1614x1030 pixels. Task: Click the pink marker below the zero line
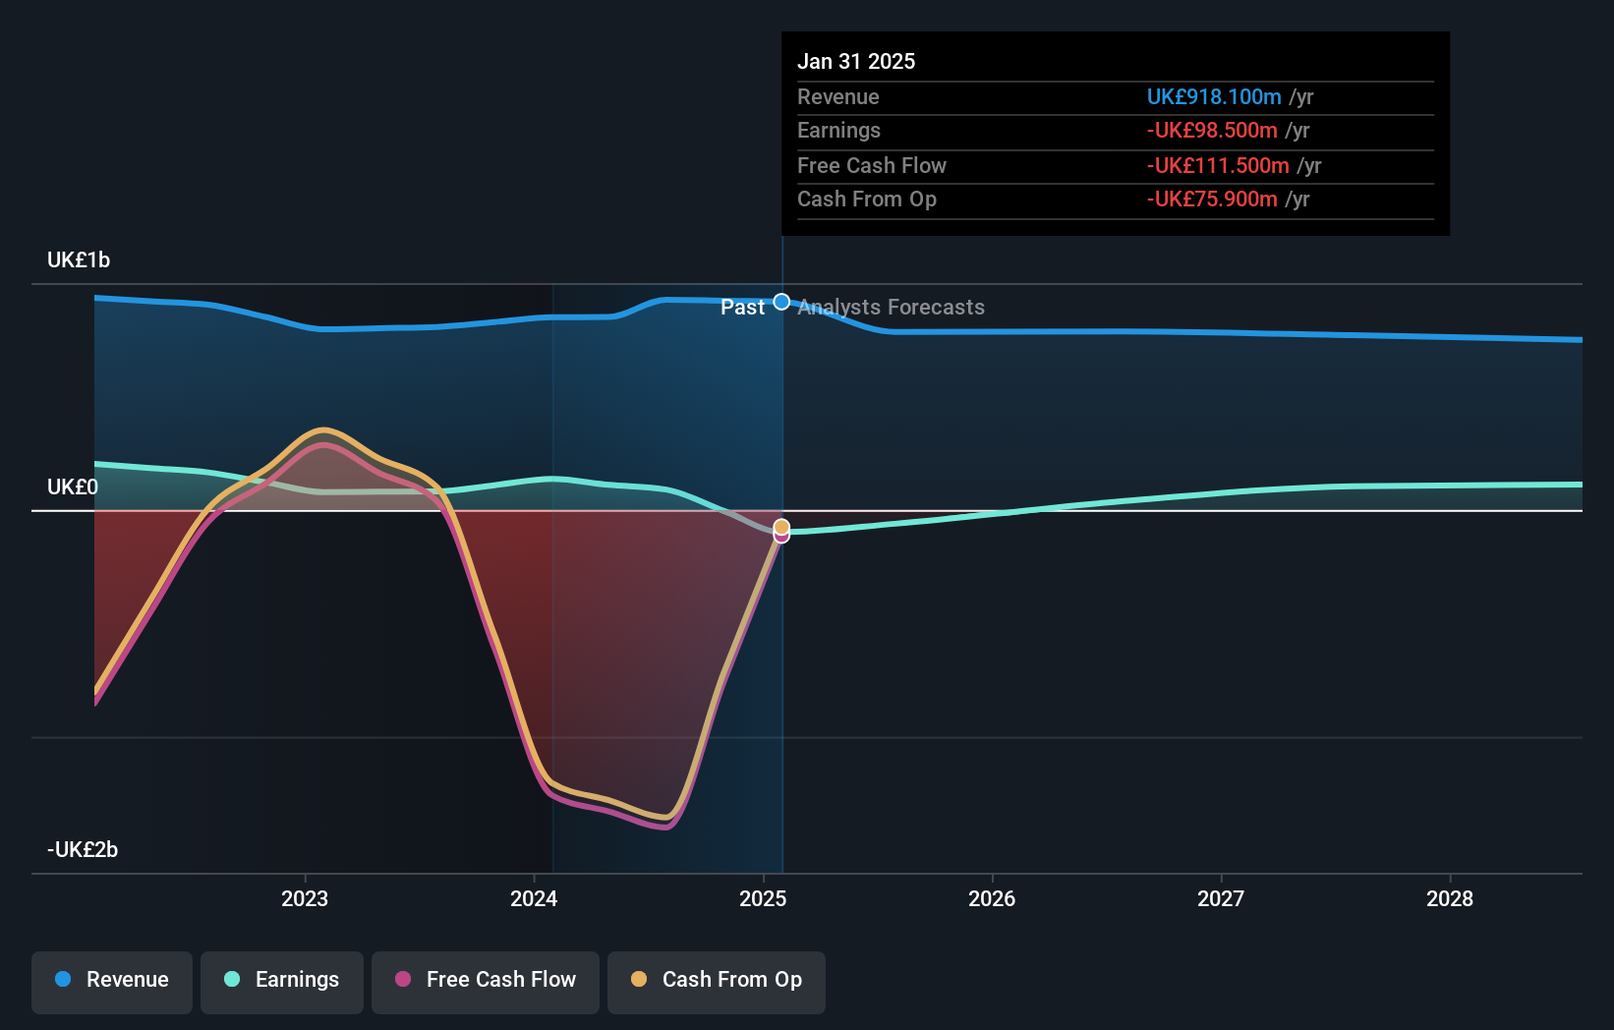pos(779,537)
